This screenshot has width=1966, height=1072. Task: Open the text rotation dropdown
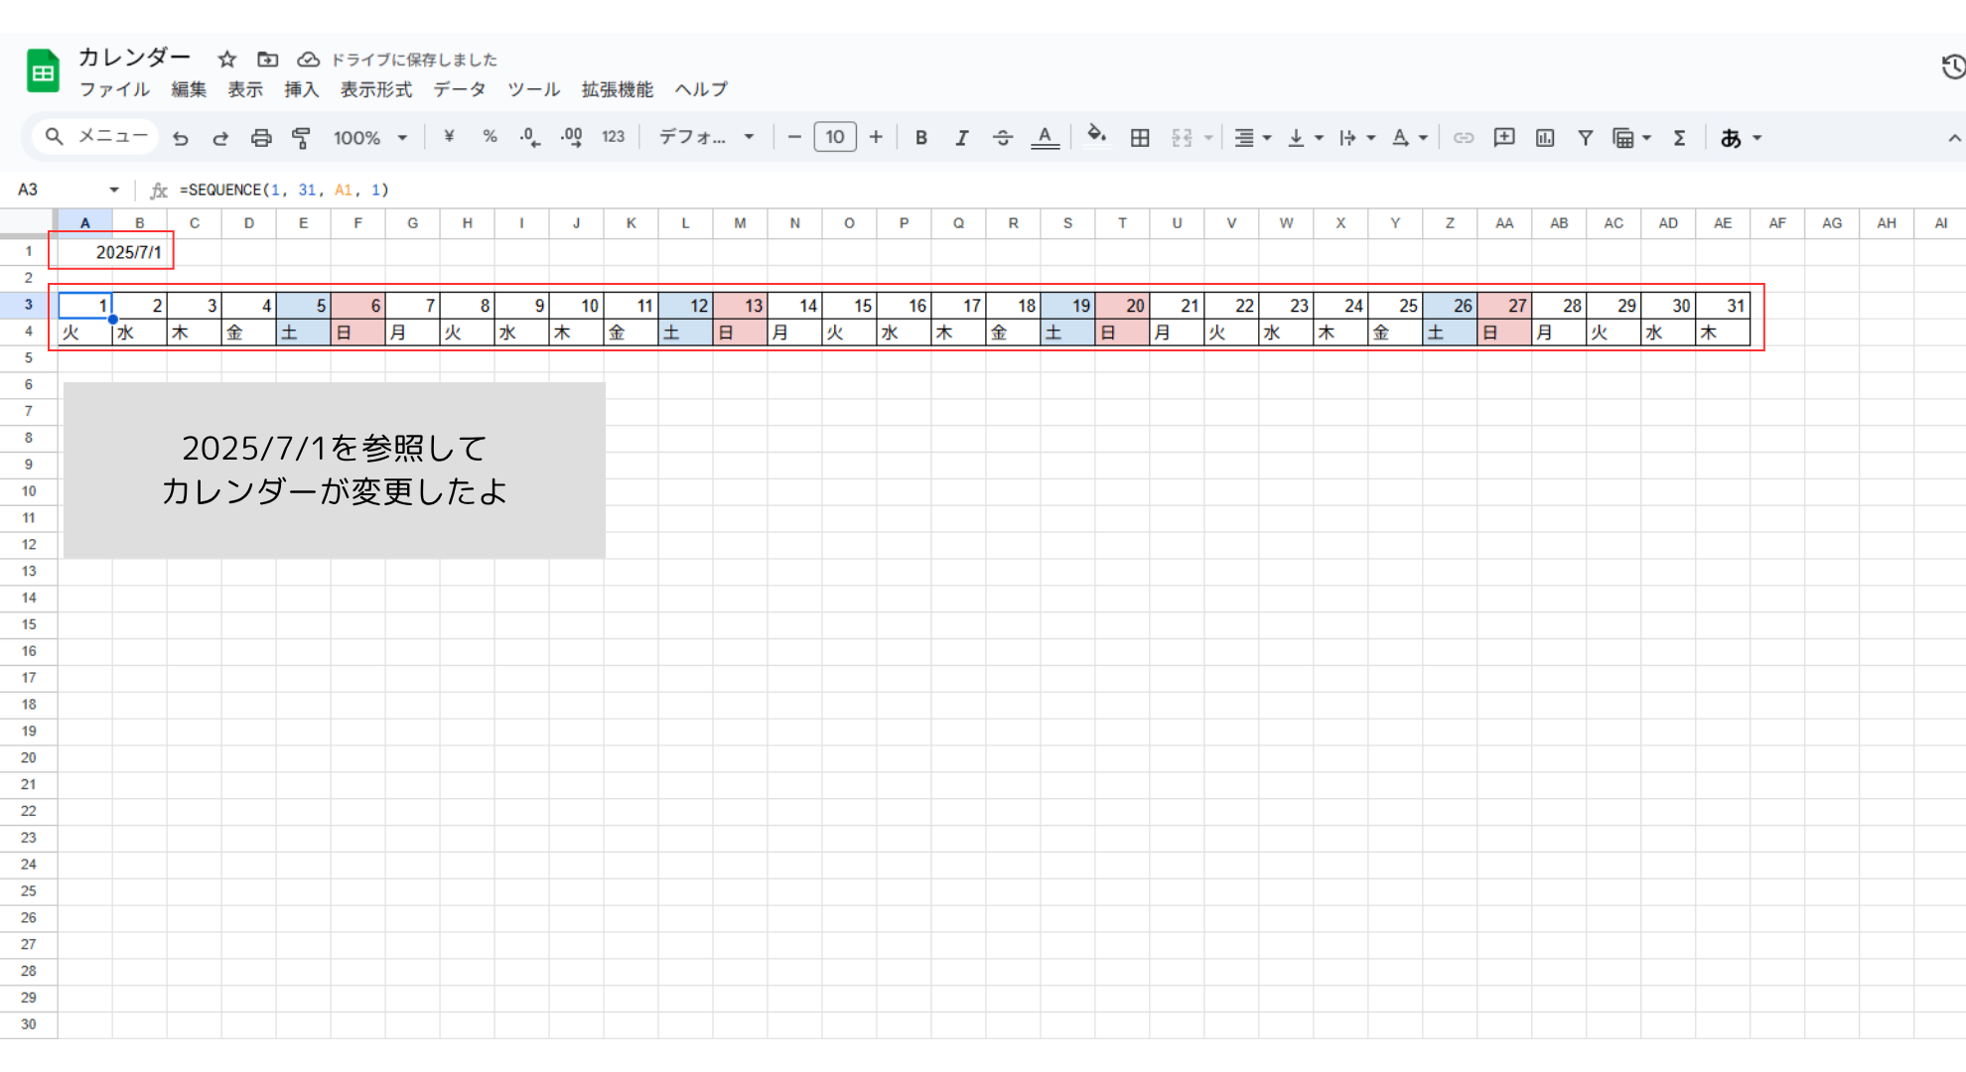(x=1409, y=138)
